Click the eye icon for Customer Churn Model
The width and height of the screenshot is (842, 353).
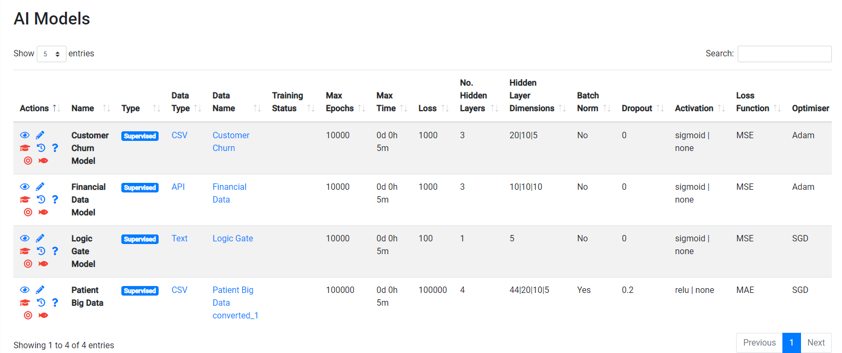(x=25, y=135)
